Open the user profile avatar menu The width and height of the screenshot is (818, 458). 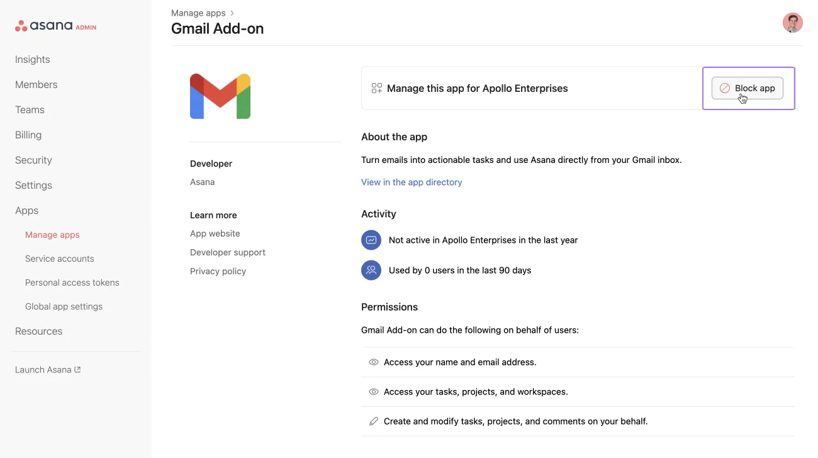[x=792, y=23]
